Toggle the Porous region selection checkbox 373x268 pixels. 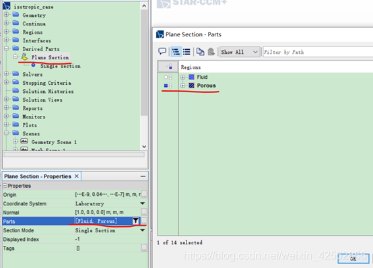[x=166, y=86]
